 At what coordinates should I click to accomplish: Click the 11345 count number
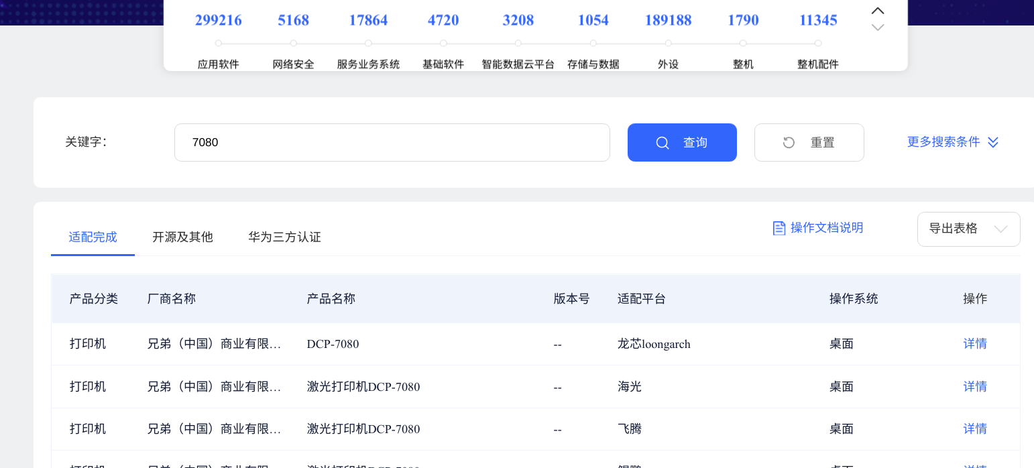tap(818, 20)
